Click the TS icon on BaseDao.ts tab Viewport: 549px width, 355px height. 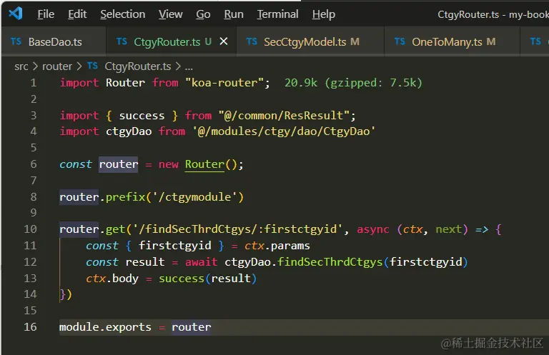[x=16, y=41]
